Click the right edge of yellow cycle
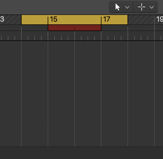This screenshot has height=159, width=163. (128, 20)
